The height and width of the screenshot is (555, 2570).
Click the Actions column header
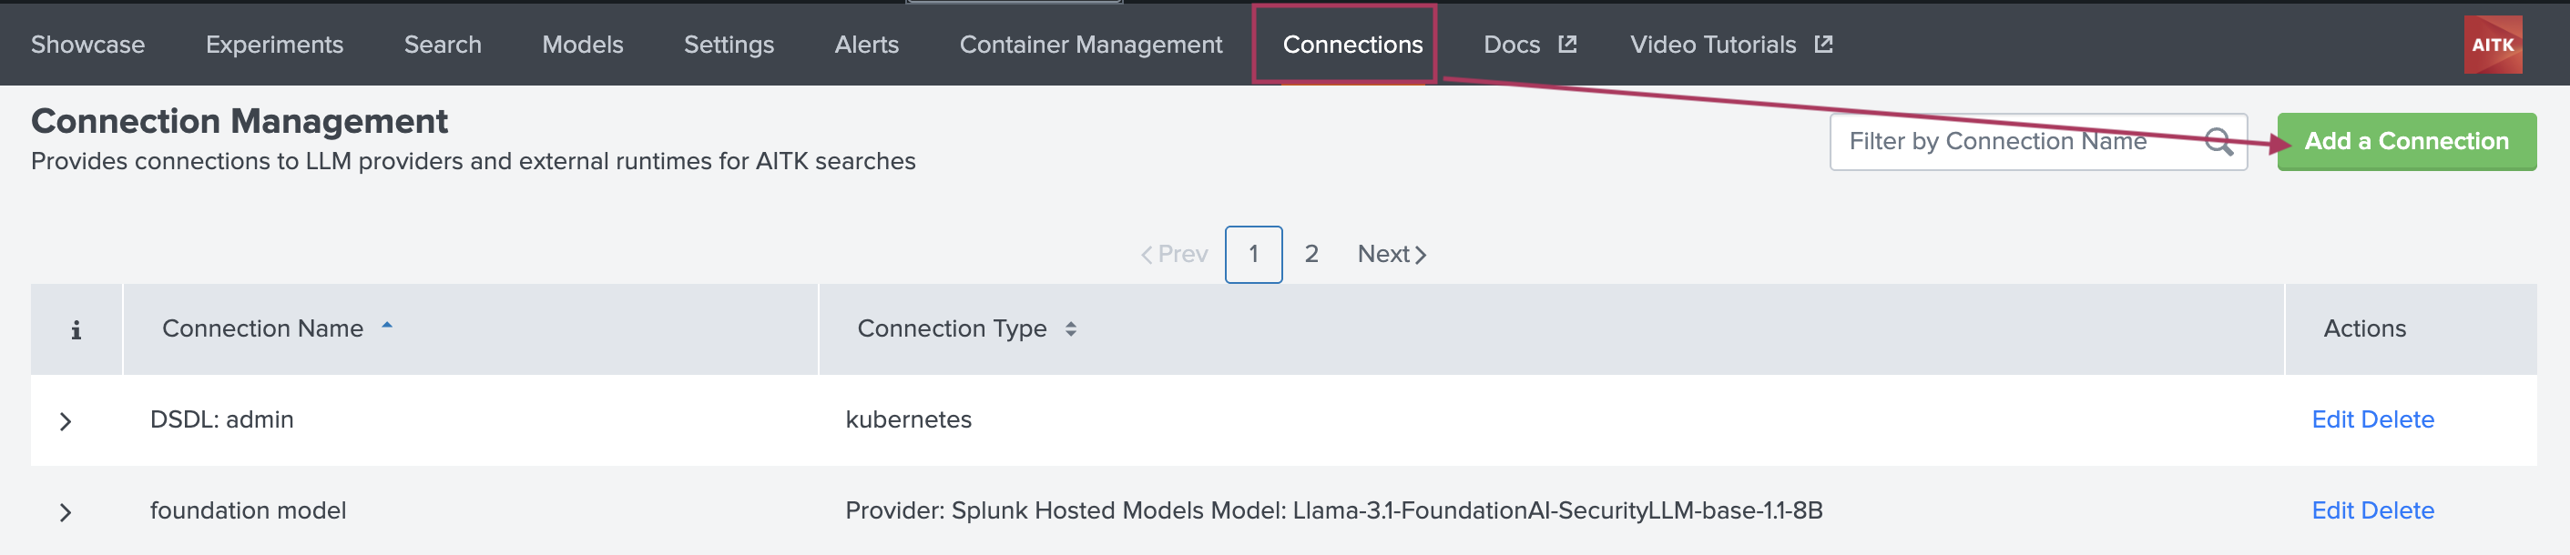pos(2363,328)
